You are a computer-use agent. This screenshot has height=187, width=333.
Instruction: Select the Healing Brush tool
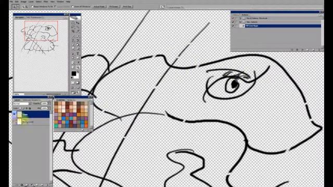pyautogui.click(x=73, y=36)
